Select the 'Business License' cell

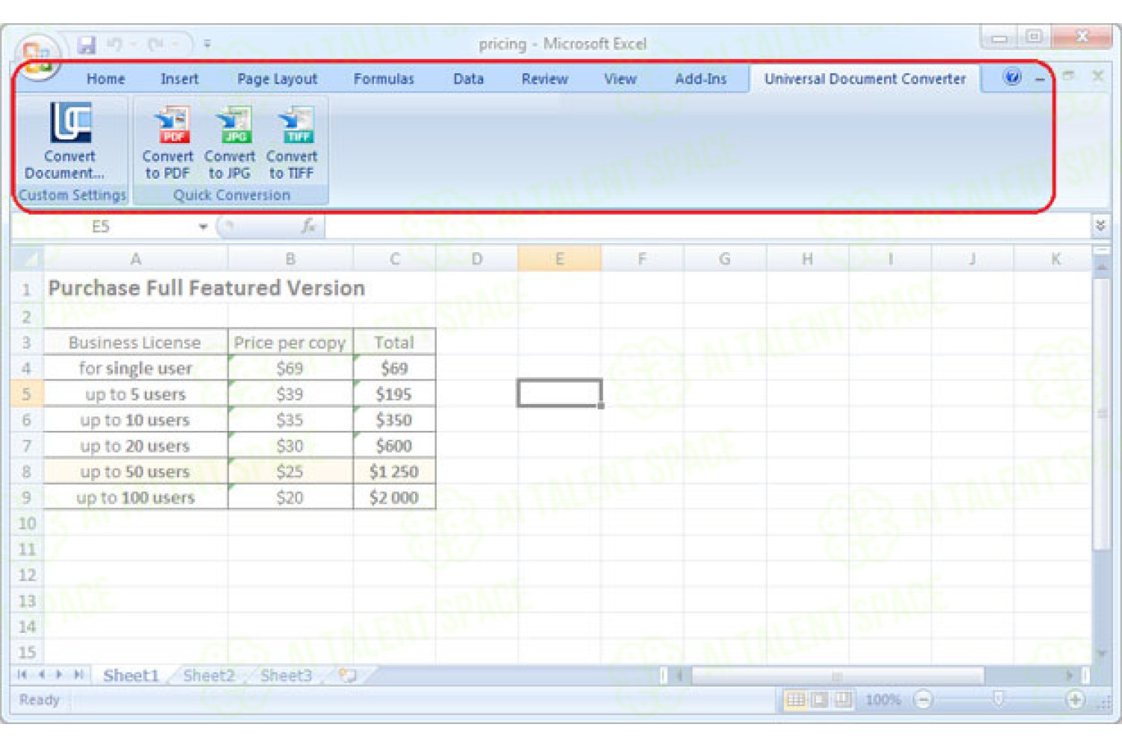point(135,343)
